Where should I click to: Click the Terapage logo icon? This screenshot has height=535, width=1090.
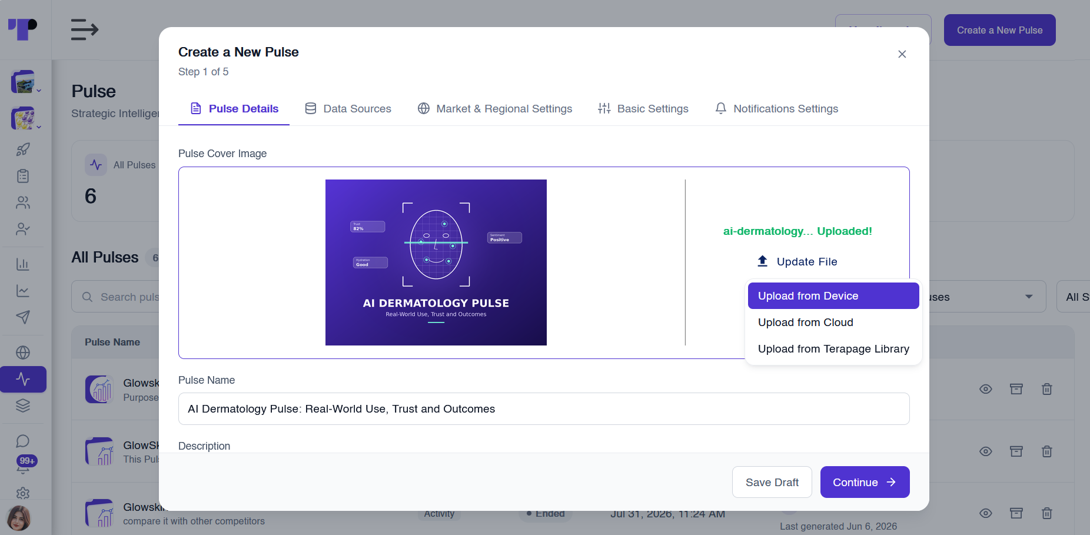pyautogui.click(x=22, y=29)
